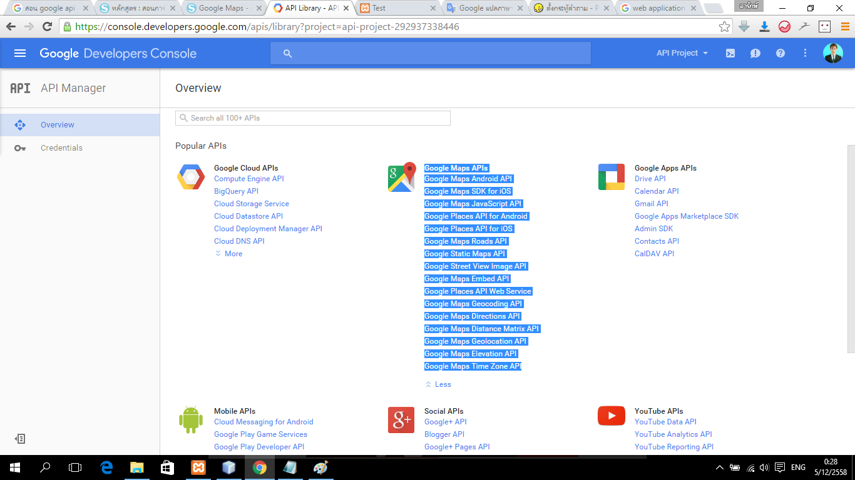This screenshot has width=855, height=480.
Task: Open Google Maps Directions API link
Action: tap(472, 316)
